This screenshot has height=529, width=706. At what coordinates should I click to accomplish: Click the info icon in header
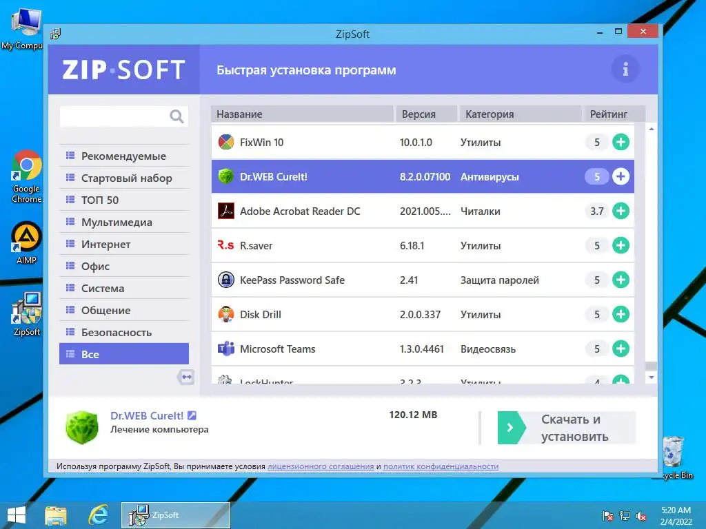point(625,70)
